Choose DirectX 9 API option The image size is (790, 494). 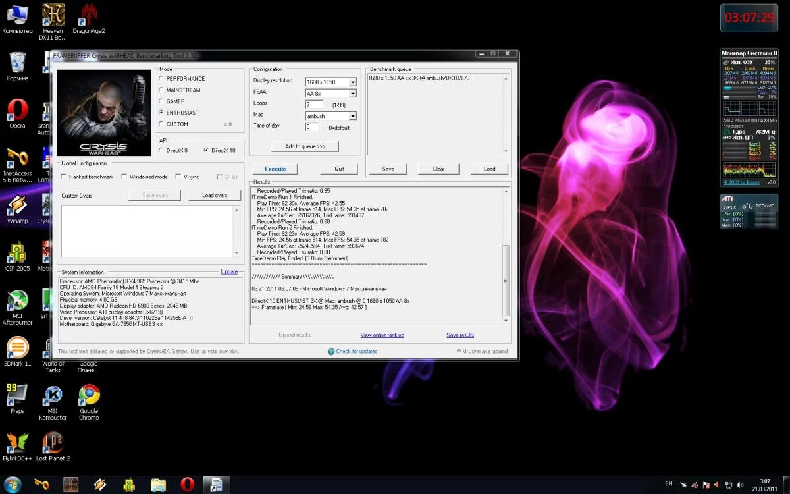pos(162,150)
